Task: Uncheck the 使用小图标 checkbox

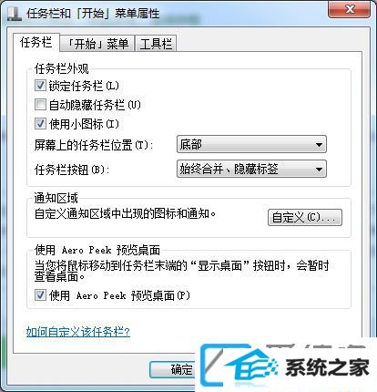Action: 40,124
